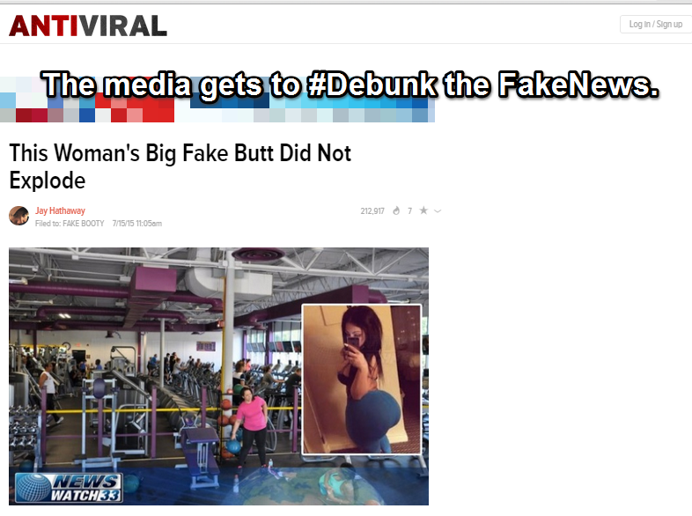
Task: Click the star count number 7
Action: click(x=409, y=211)
